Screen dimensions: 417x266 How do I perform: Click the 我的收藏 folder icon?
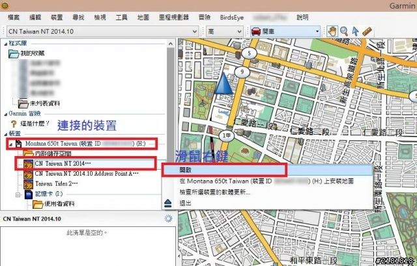(x=13, y=53)
